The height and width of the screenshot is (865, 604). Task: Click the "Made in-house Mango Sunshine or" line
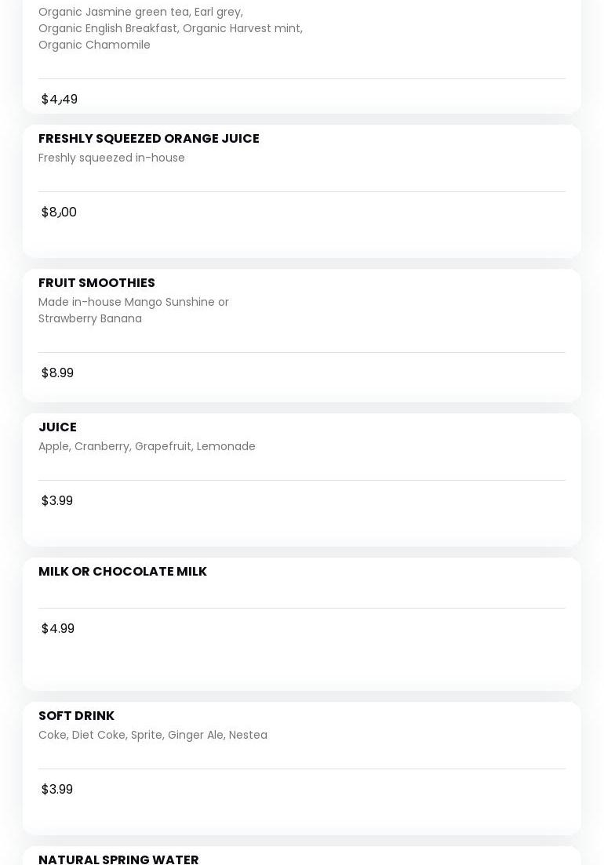pos(133,302)
